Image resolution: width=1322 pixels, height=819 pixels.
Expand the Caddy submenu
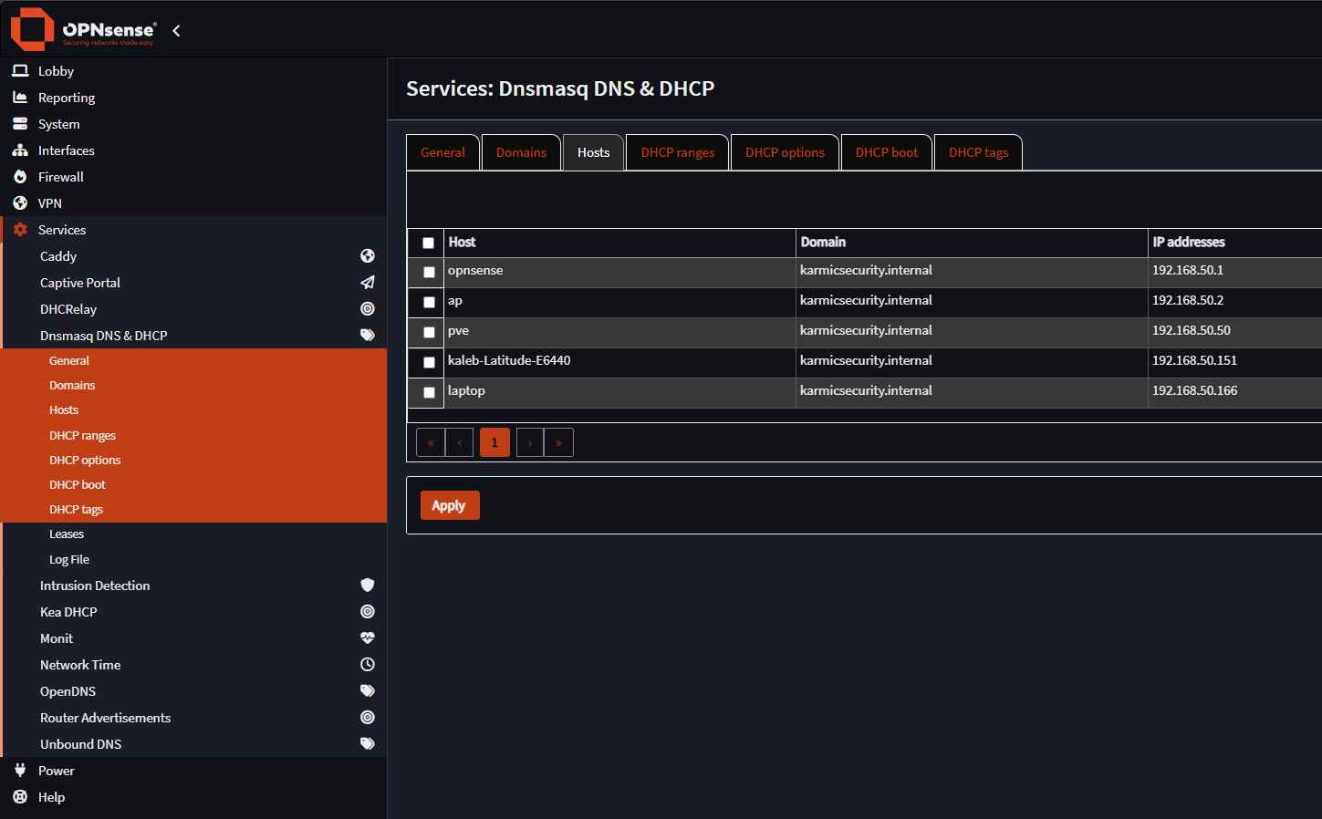194,256
